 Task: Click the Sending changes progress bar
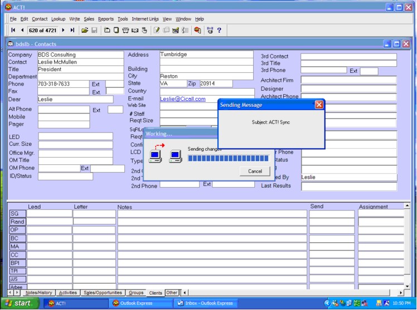[x=229, y=158]
